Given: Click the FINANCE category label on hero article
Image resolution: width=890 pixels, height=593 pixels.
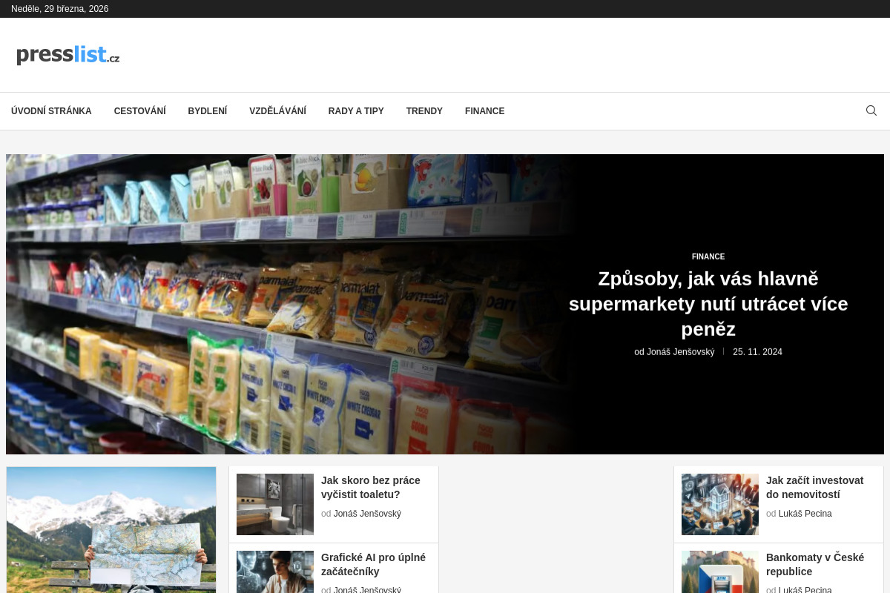Looking at the screenshot, I should (x=708, y=256).
